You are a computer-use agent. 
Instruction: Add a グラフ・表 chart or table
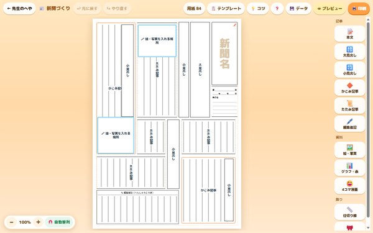coord(349,168)
